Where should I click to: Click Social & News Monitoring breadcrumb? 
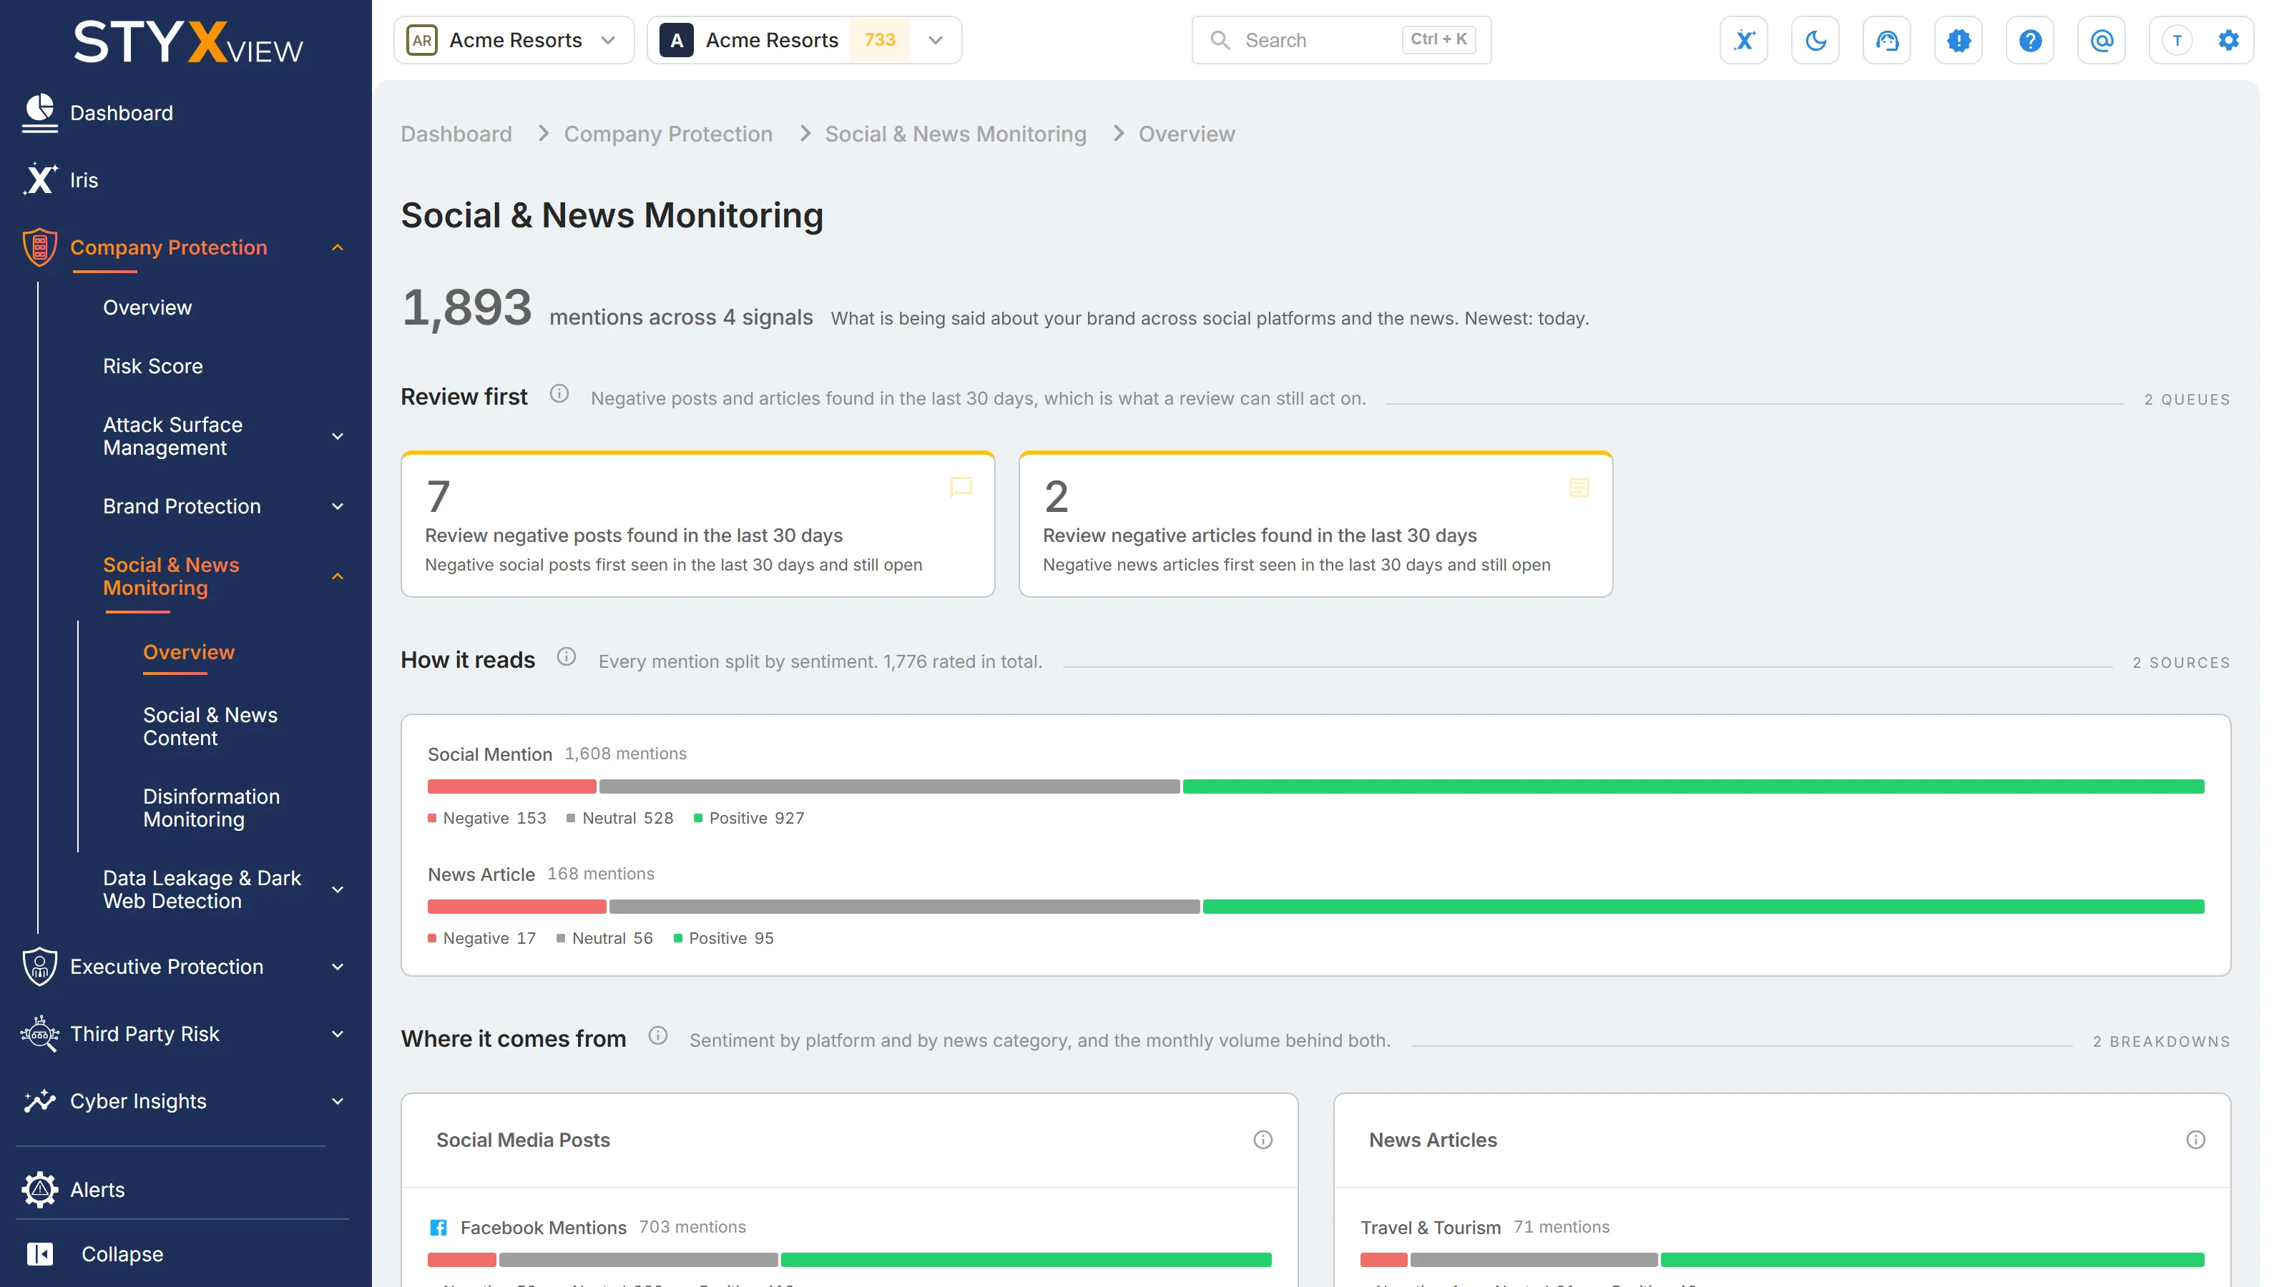(955, 134)
